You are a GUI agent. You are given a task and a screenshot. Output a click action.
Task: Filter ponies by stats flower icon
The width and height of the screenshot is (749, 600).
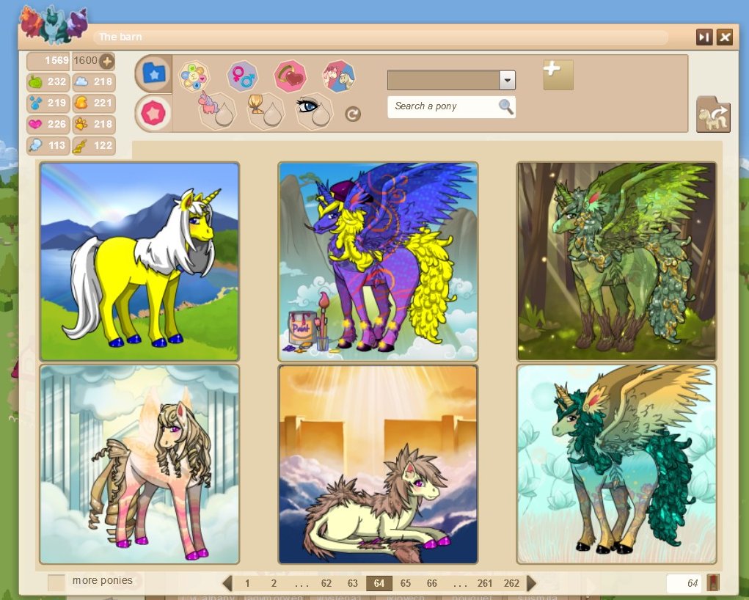[194, 76]
